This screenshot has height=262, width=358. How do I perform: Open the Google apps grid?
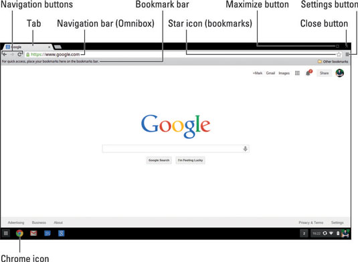pos(297,73)
